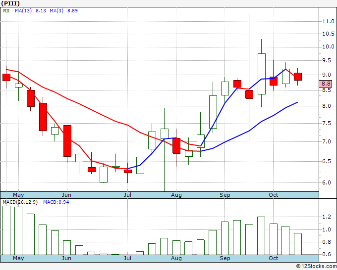Select the MACD:0.94 value label
Image resolution: width=337 pixels, height=270 pixels.
(56, 202)
